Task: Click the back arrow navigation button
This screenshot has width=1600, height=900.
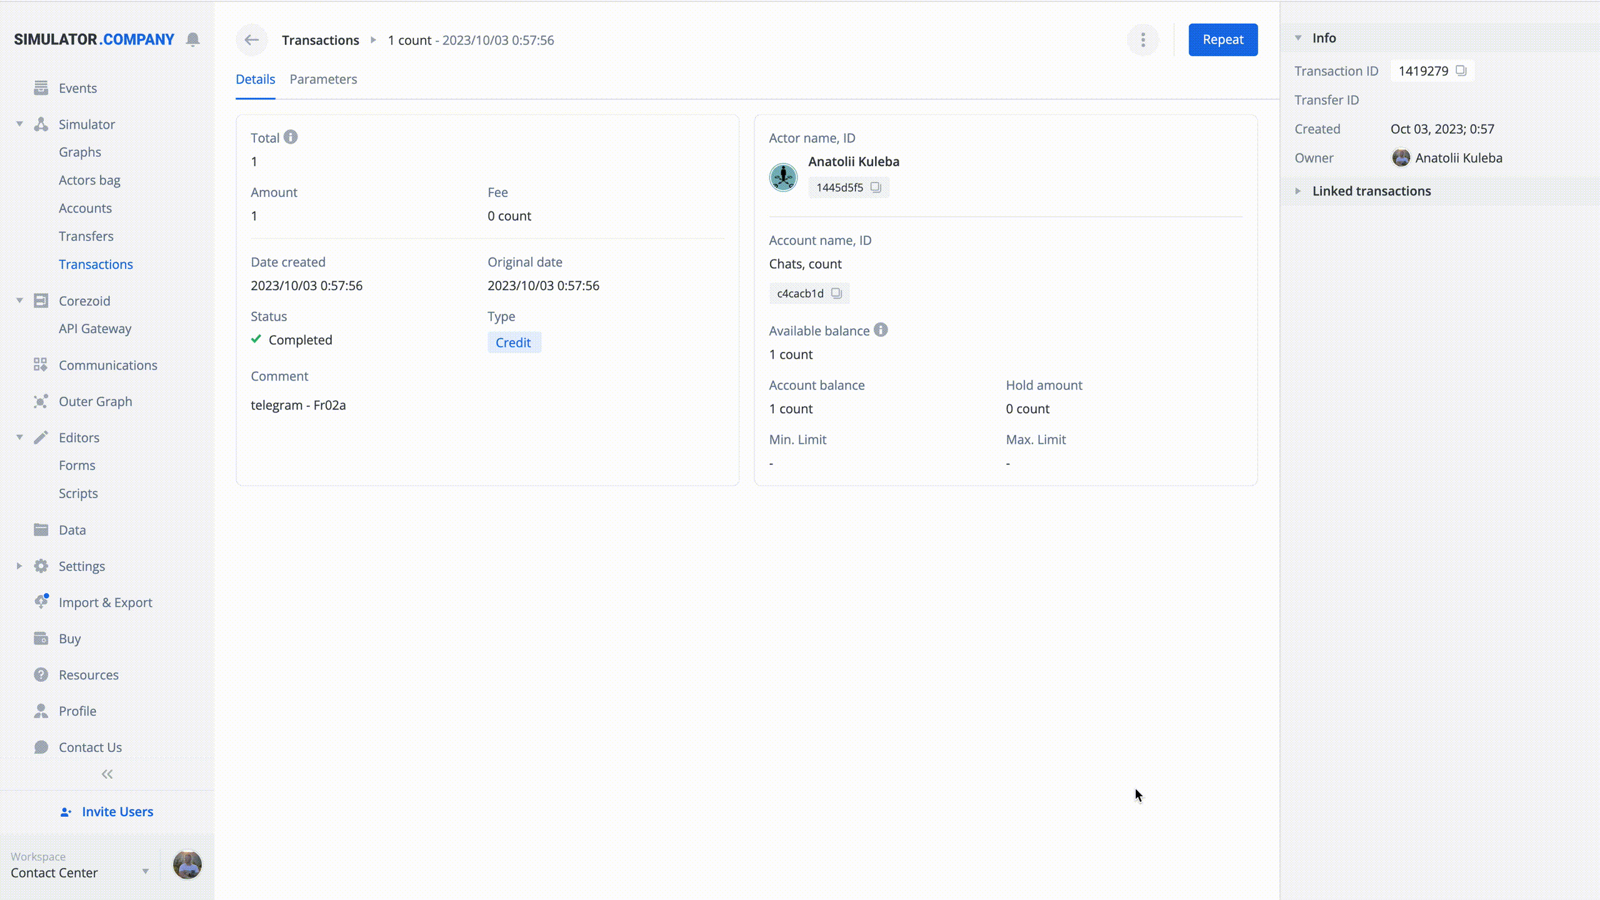Action: pos(252,39)
